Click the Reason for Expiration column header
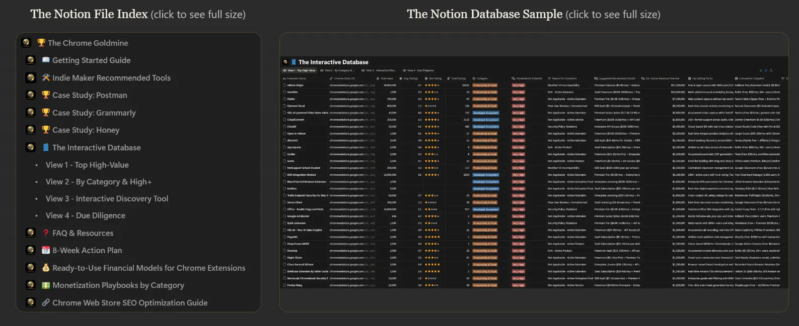This screenshot has height=326, width=799. (x=563, y=78)
